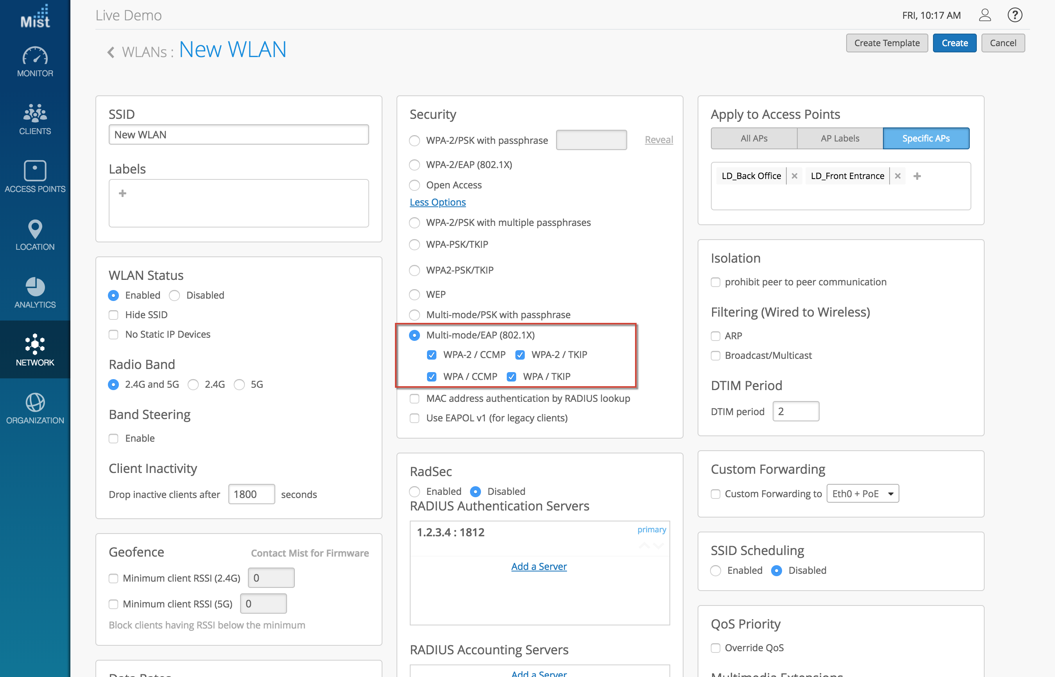Switch to the AP Labels tab
The image size is (1055, 677).
click(840, 138)
